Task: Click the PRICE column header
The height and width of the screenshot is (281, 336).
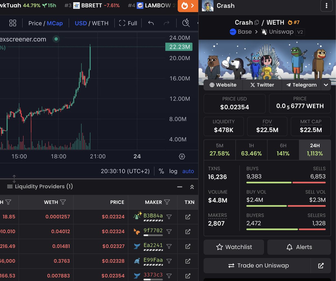Action: [117, 202]
